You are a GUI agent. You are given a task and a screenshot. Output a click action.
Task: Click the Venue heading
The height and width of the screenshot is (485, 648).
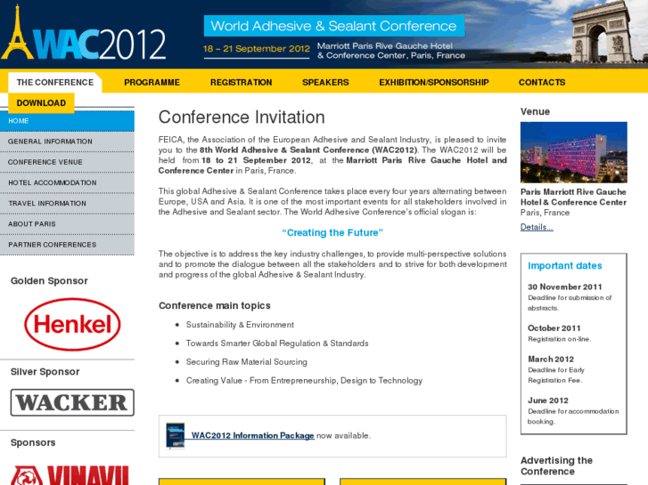point(535,112)
